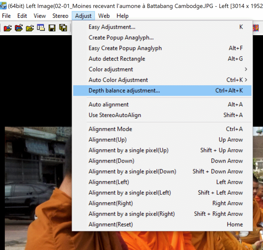Screen dimensions: 263x250
Task: Choose Alignment(Reset) menu entry
Action: point(162,224)
